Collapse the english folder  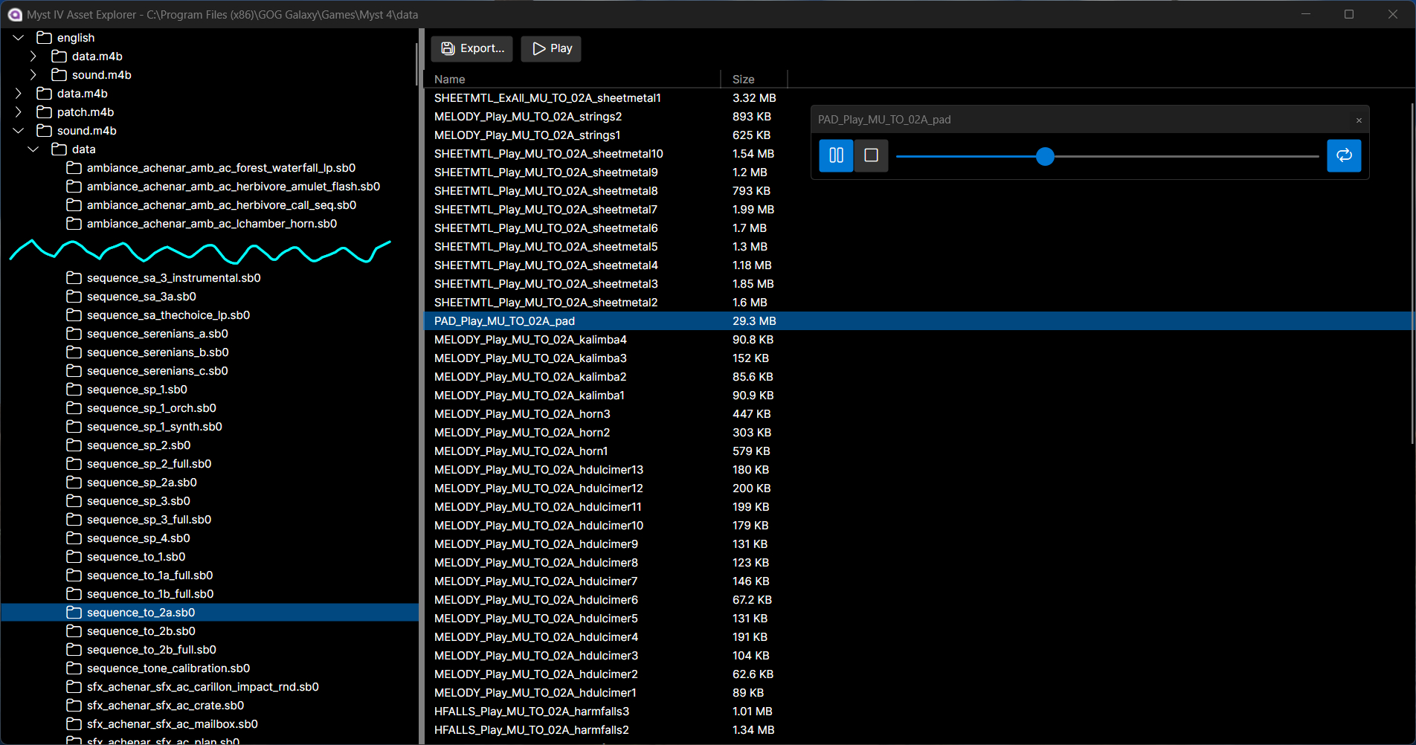19,37
